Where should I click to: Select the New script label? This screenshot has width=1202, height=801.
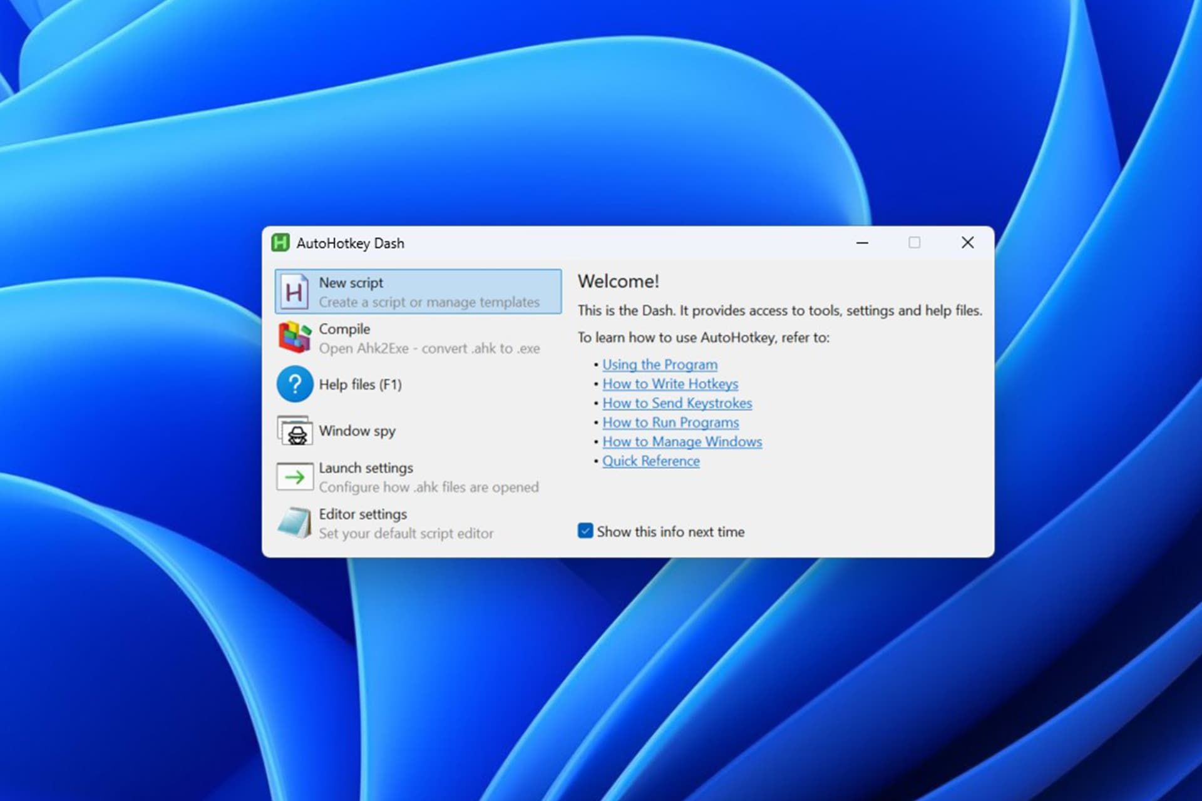[x=351, y=283]
